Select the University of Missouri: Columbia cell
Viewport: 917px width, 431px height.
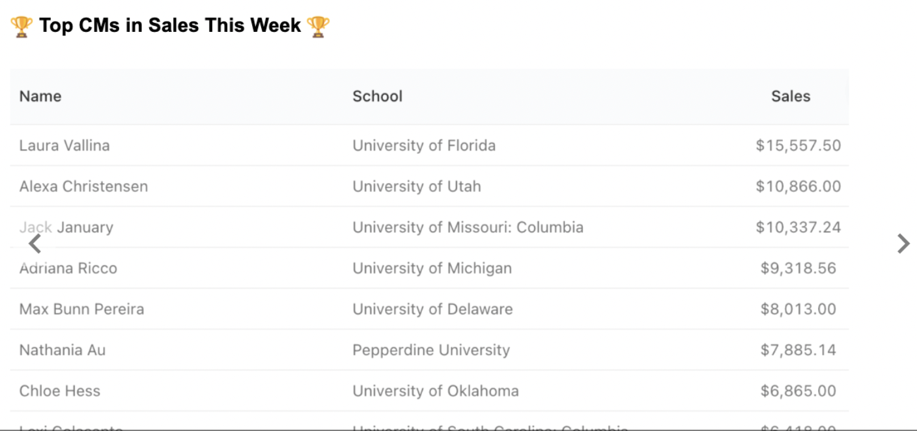(x=468, y=227)
